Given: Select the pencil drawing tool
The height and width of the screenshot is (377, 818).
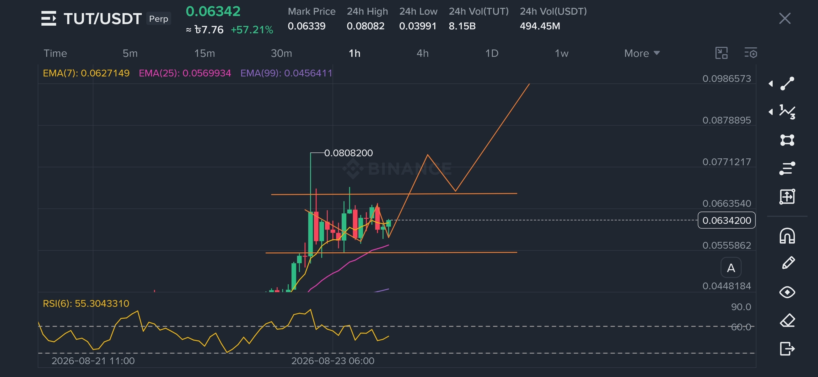Looking at the screenshot, I should pyautogui.click(x=788, y=263).
